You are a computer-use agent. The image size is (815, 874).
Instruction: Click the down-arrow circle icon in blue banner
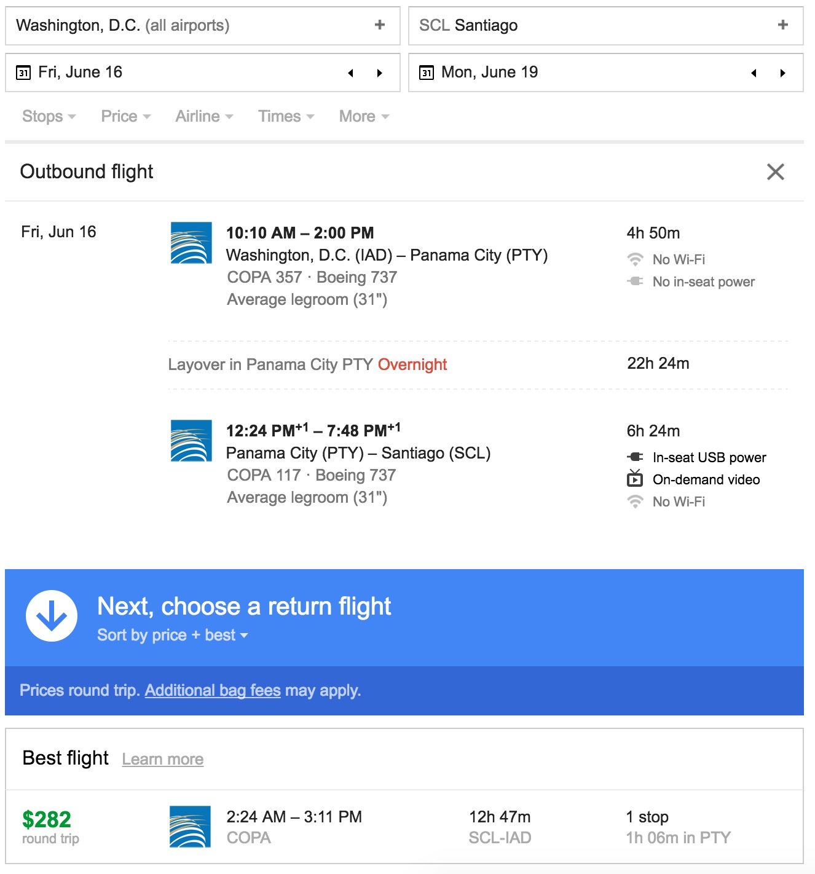point(52,616)
